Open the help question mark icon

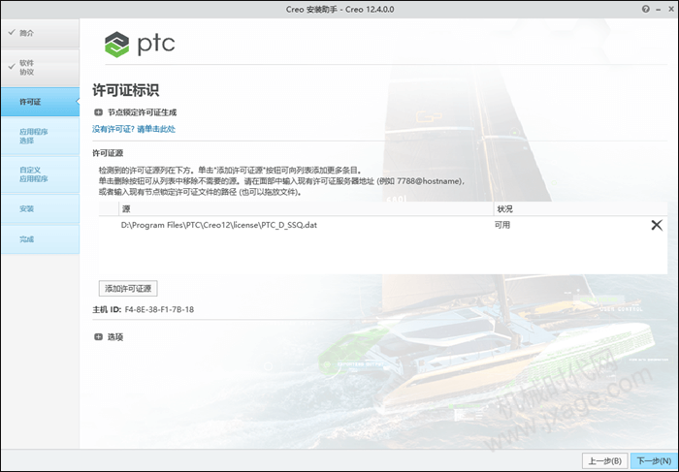point(646,9)
